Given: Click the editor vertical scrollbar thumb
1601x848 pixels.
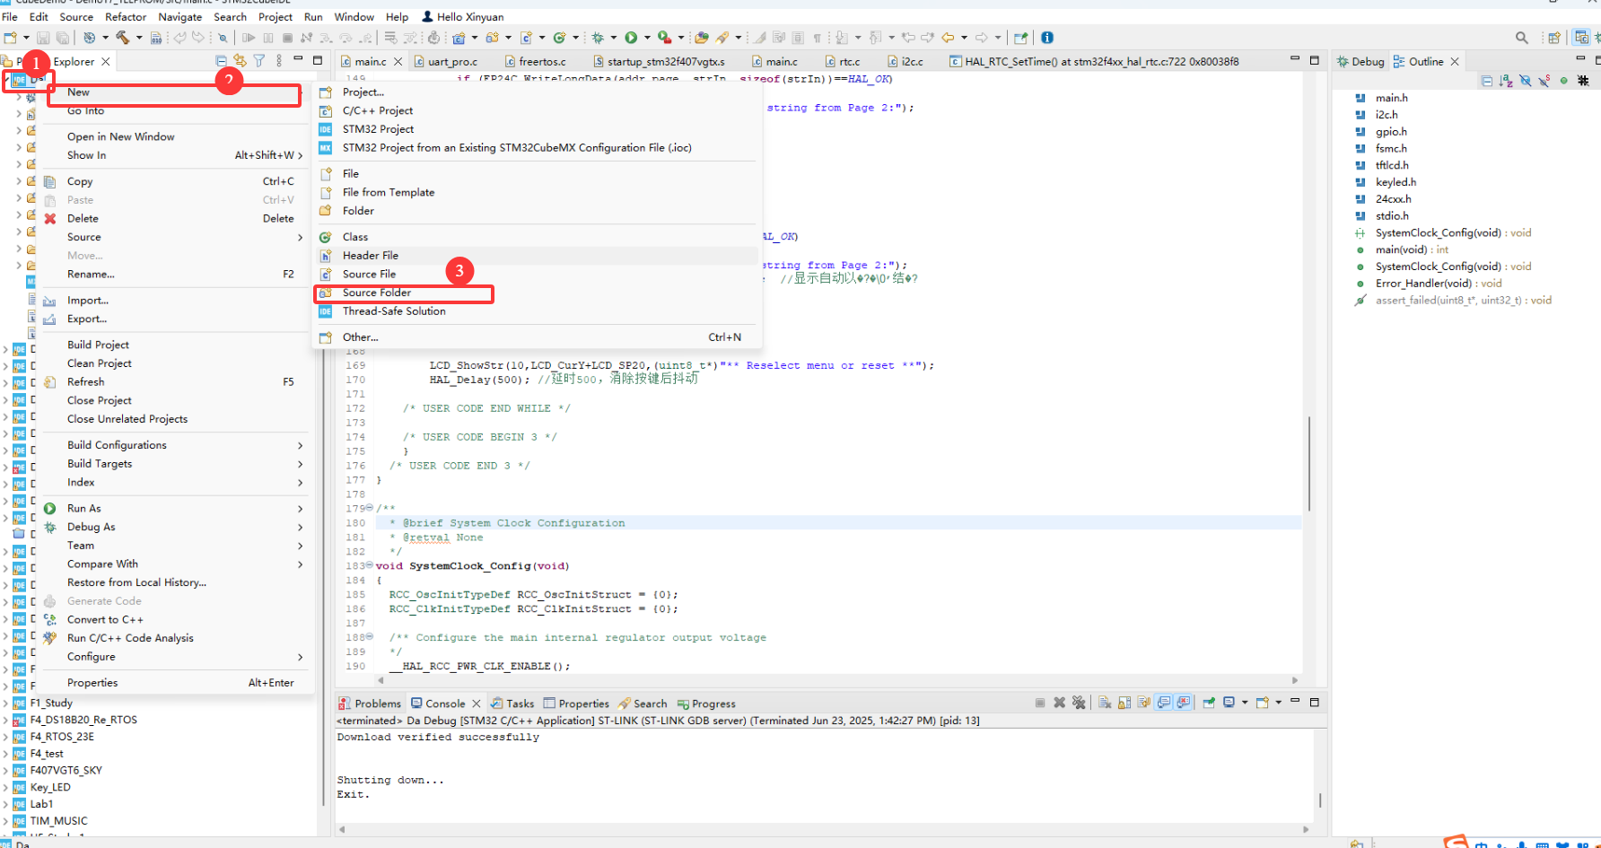Looking at the screenshot, I should (1309, 464).
